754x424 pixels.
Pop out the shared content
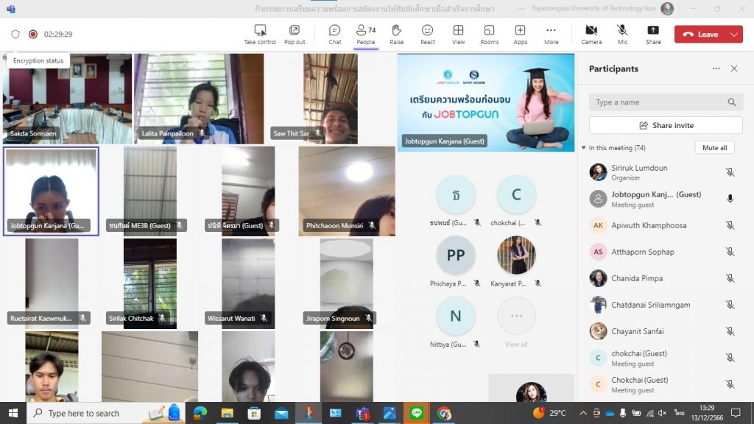point(295,34)
